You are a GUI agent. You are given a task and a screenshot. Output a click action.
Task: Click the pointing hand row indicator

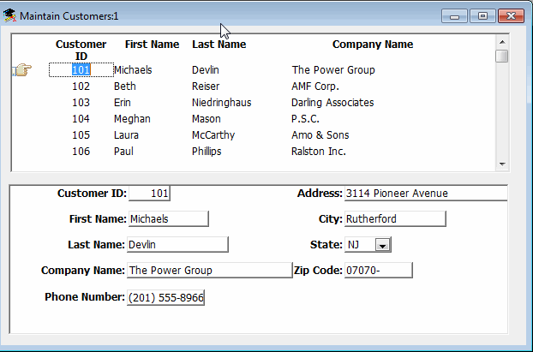click(x=21, y=70)
